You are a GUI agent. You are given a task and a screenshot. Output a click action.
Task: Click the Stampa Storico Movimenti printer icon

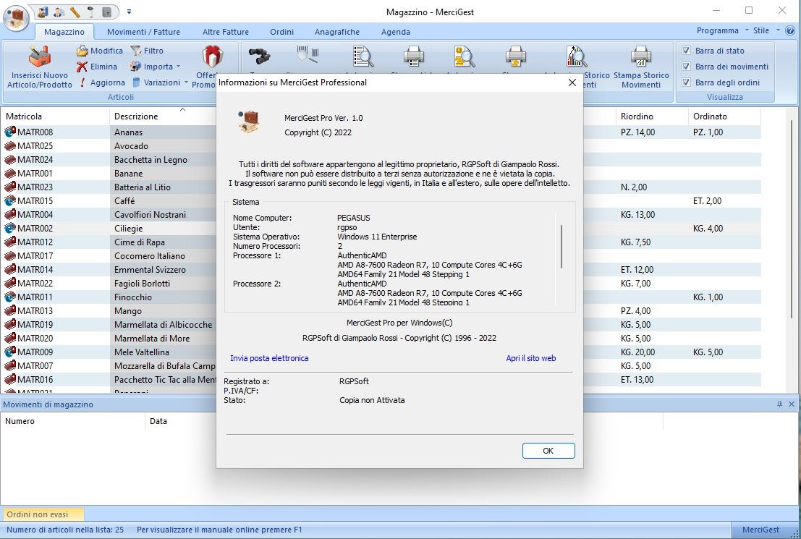tap(641, 56)
